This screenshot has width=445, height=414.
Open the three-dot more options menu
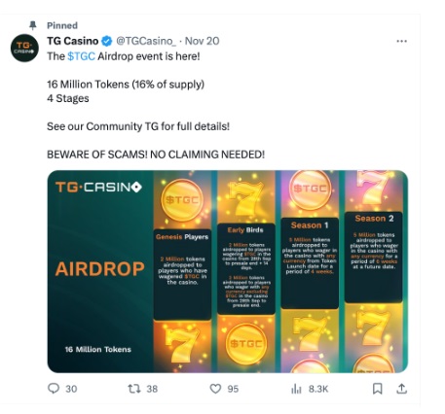pyautogui.click(x=401, y=41)
